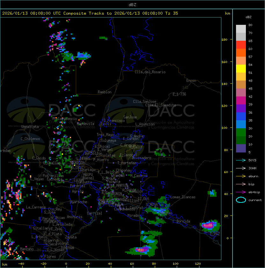Click the 'Lomas_Blancas' place label
Screen dimensions: 265x268
[x=183, y=197]
